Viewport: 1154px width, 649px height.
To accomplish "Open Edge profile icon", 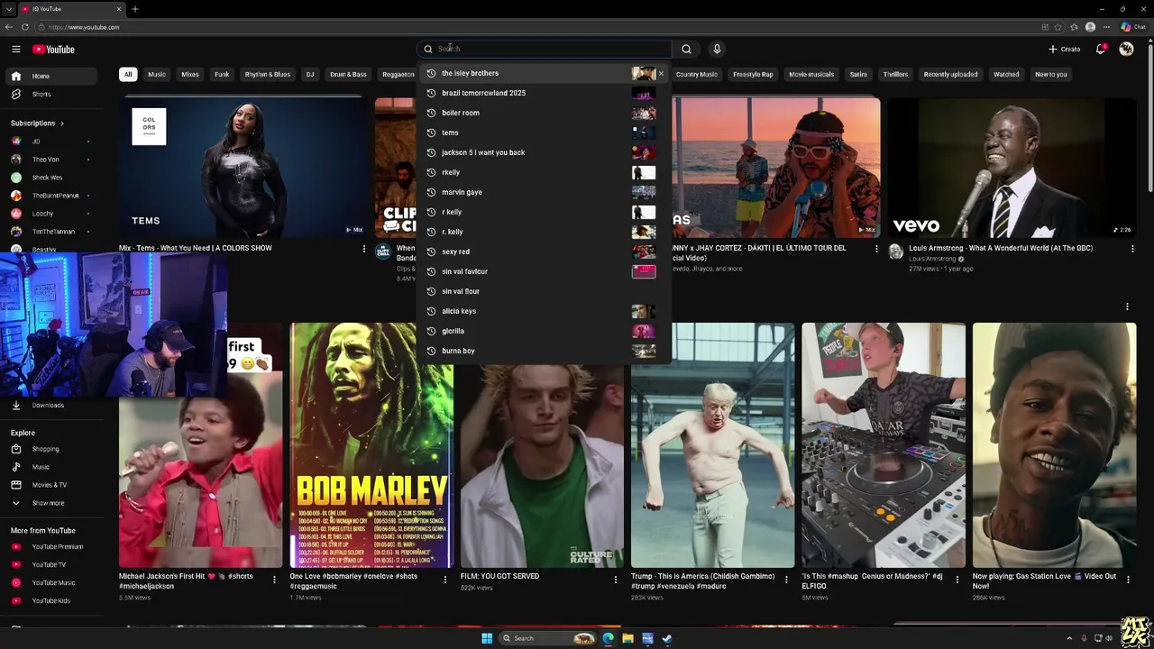I will 1090,27.
